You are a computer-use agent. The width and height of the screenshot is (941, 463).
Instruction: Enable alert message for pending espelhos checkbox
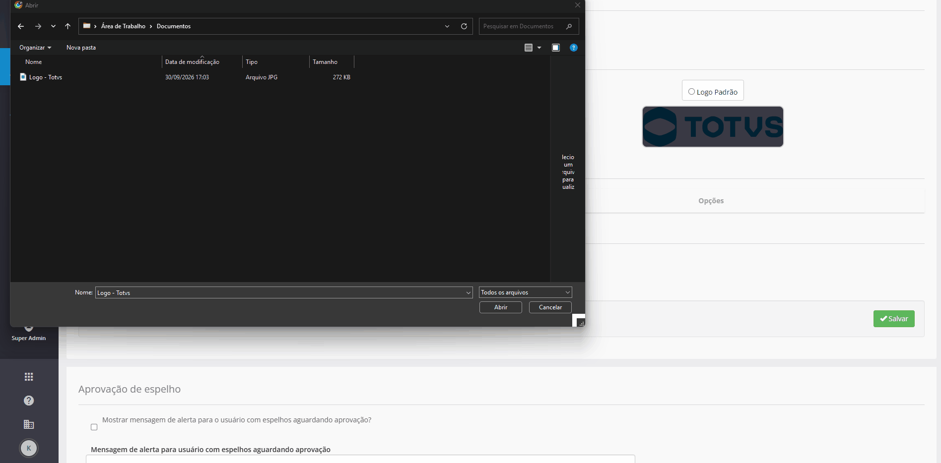[x=94, y=427]
